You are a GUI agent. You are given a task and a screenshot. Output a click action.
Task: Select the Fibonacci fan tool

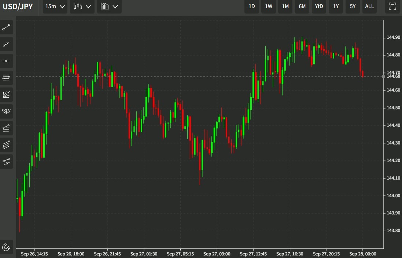pos(6,94)
